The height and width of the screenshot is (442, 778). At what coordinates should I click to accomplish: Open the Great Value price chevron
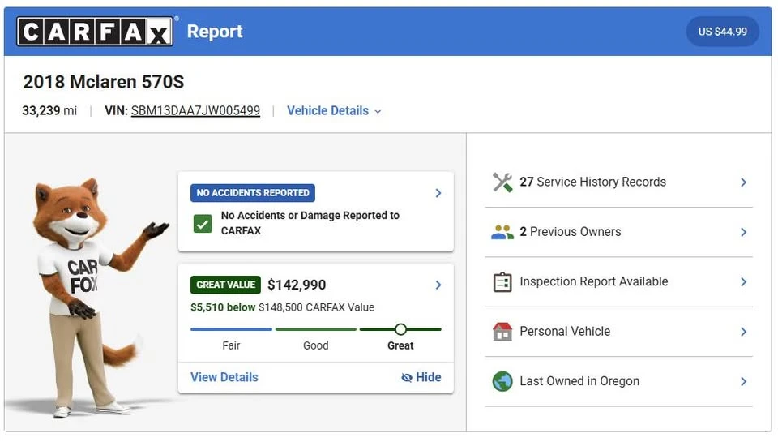pos(438,285)
